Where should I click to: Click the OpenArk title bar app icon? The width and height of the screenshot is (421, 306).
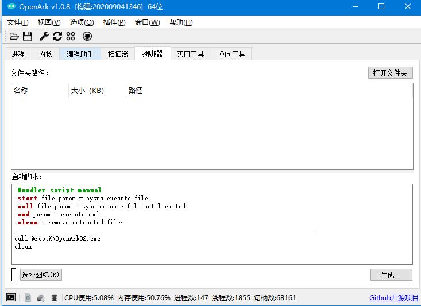pos(11,6)
